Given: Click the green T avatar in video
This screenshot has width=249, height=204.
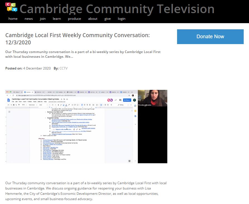Looking at the screenshot, I should (x=134, y=100).
